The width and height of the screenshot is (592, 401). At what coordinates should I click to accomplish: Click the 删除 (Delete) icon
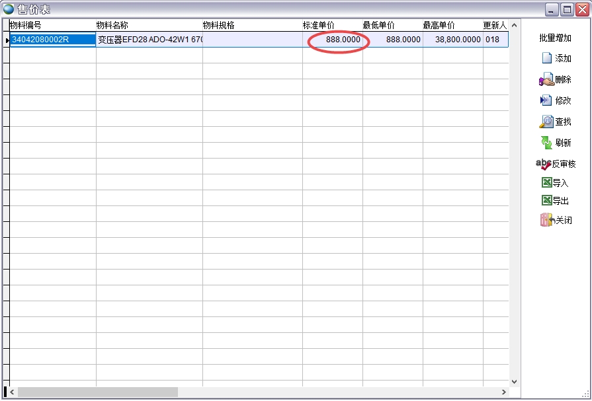coord(546,80)
